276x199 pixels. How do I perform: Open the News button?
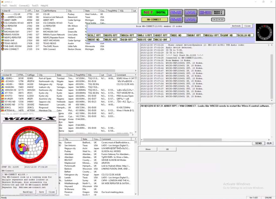point(148,149)
